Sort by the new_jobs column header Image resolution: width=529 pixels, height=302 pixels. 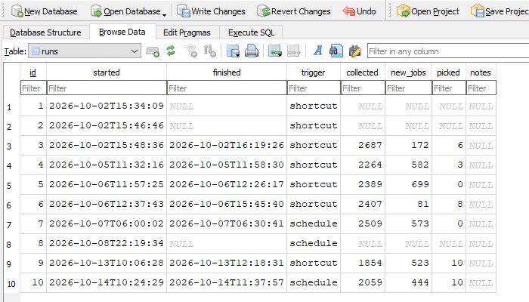pos(409,72)
